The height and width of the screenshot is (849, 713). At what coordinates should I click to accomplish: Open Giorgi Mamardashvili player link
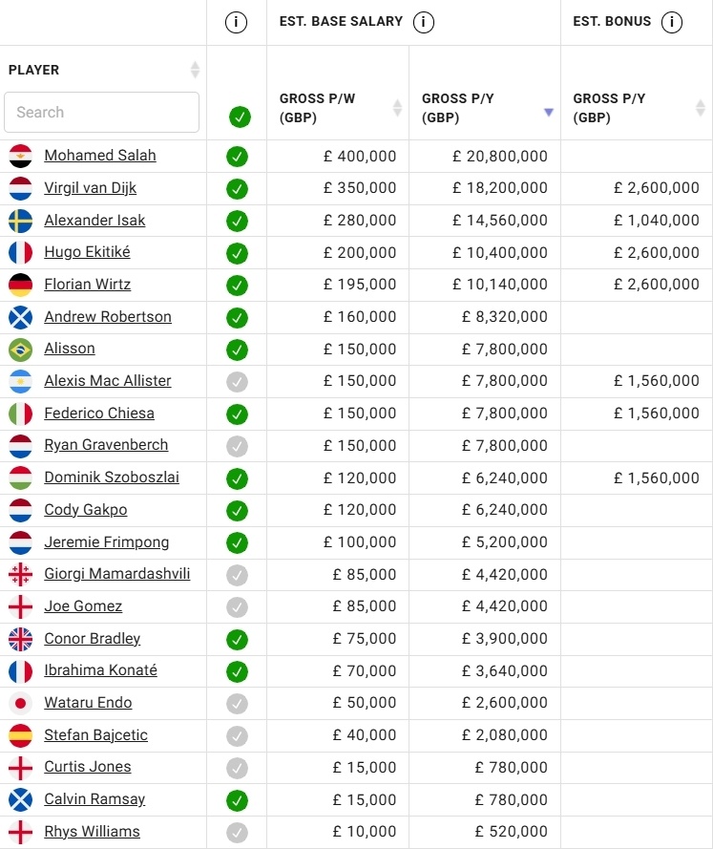click(117, 574)
